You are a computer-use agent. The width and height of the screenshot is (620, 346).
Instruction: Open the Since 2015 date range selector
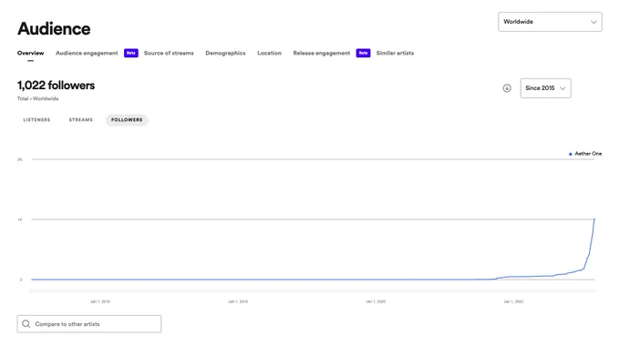(545, 88)
